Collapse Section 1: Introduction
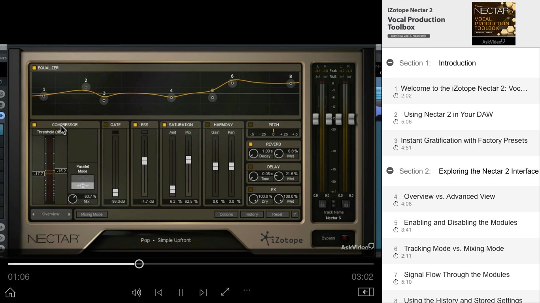Screen dimensions: 540x303 tap(390, 63)
